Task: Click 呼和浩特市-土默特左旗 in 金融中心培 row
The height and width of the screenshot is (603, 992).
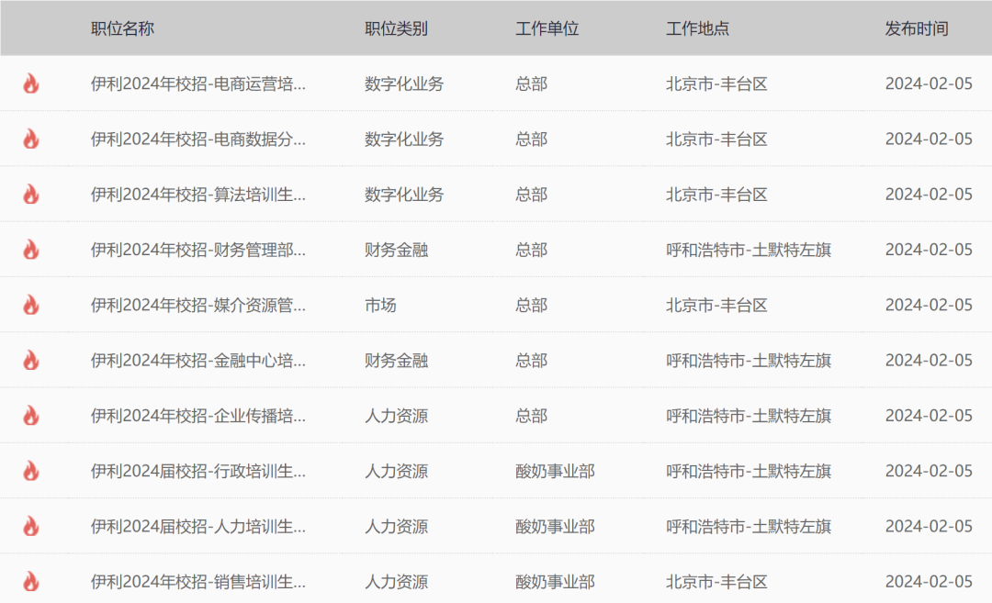Action: pos(749,361)
